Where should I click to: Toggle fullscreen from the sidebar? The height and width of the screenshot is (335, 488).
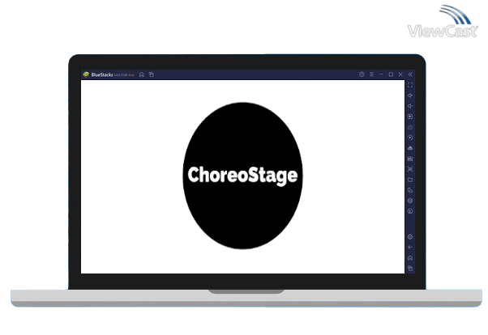410,85
